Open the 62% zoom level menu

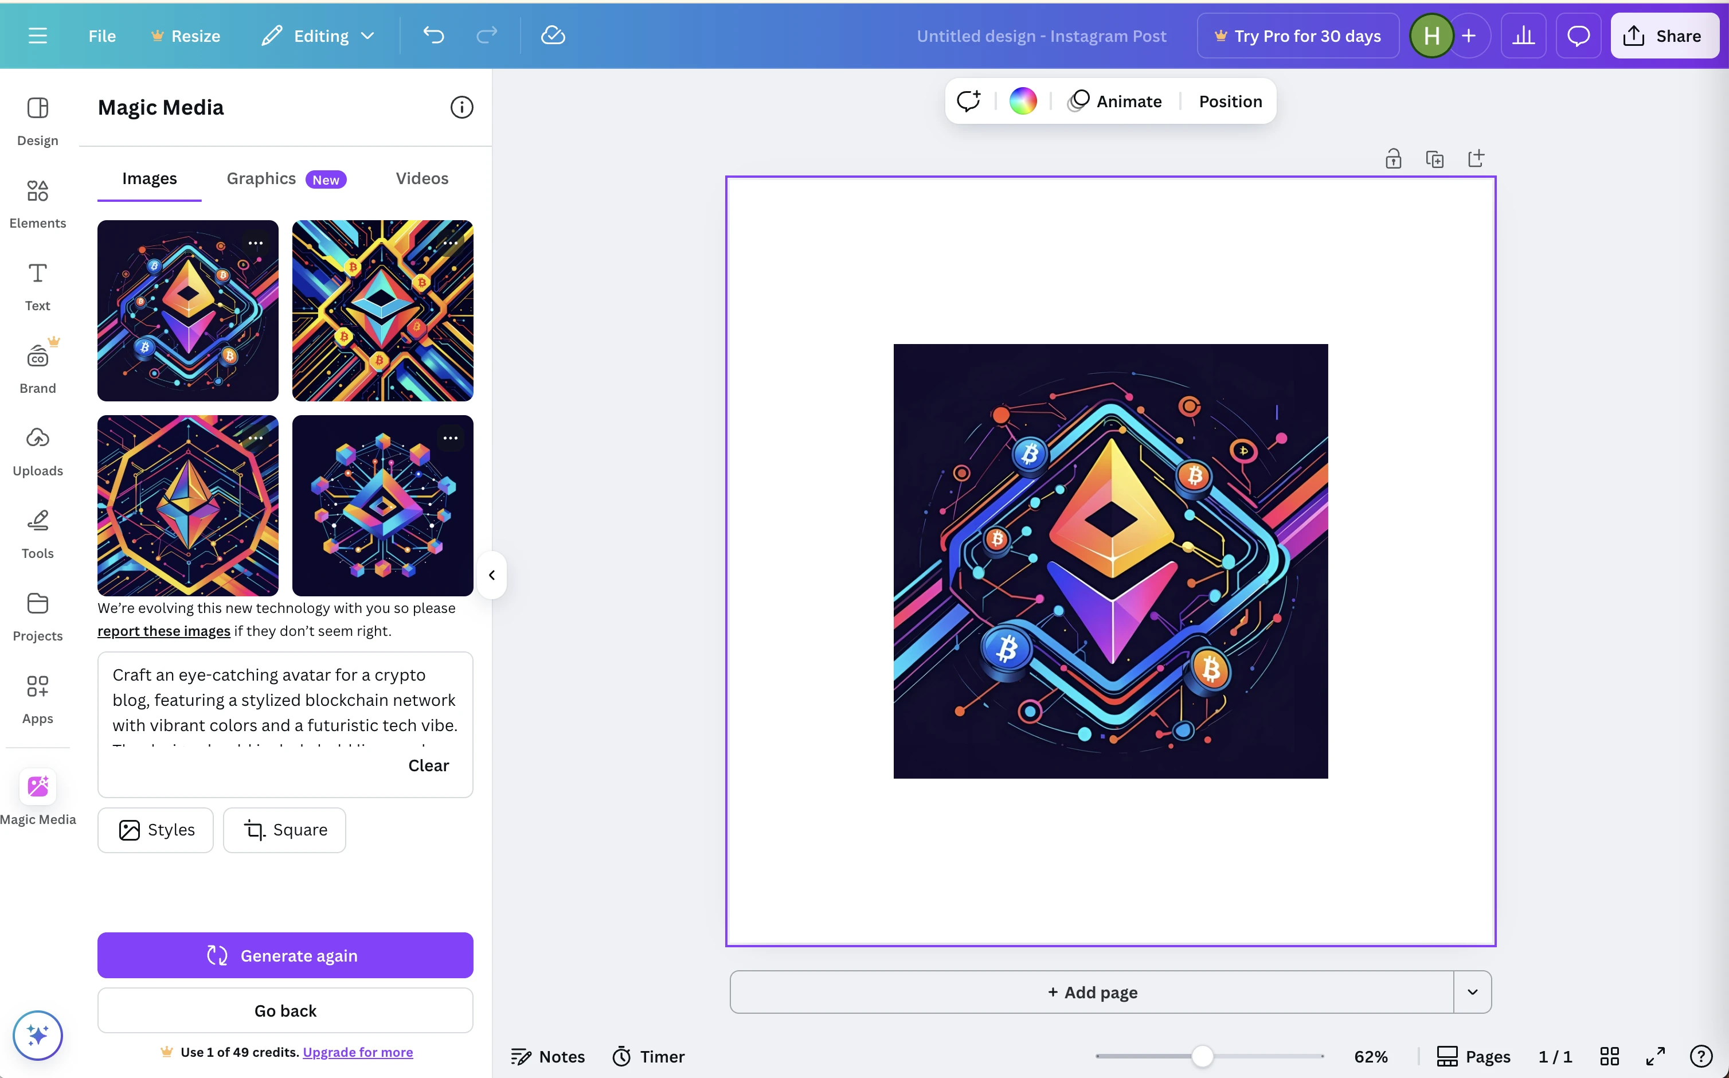pos(1371,1056)
